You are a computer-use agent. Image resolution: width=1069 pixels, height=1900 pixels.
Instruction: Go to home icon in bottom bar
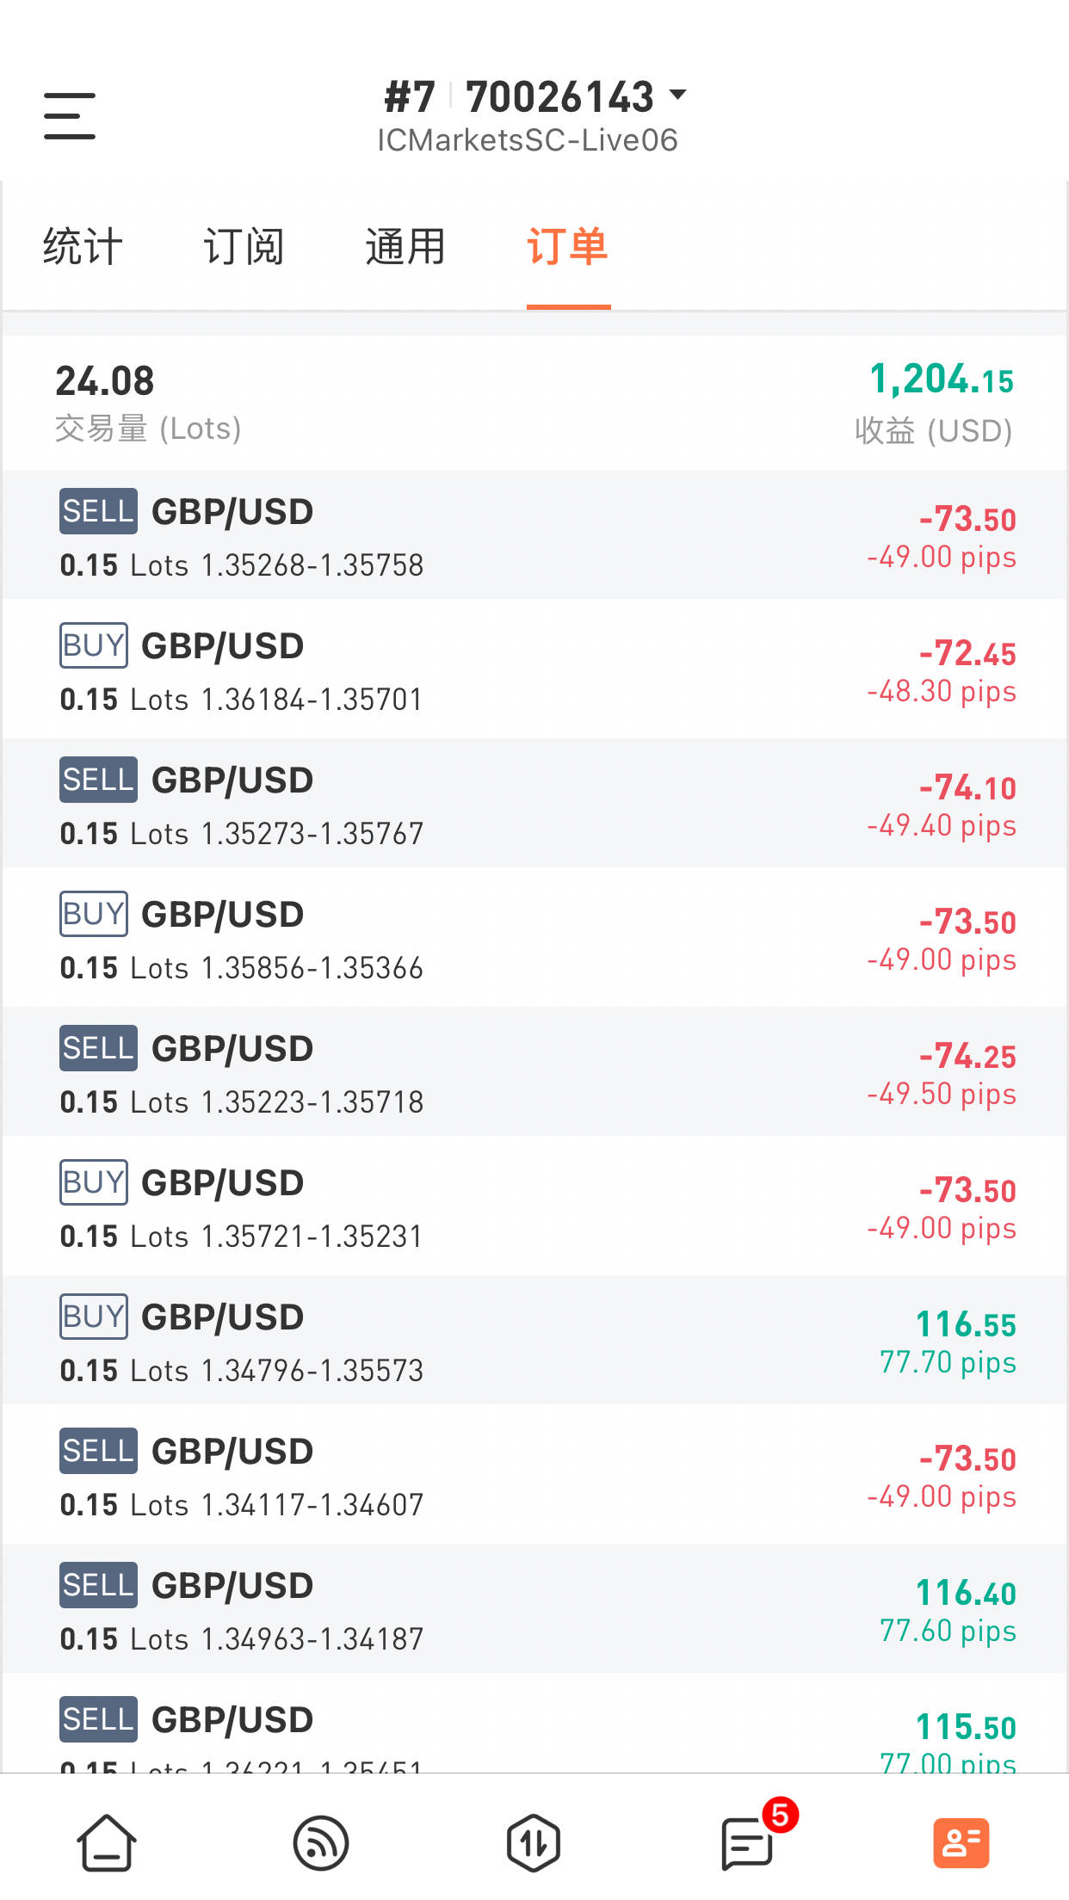click(107, 1842)
